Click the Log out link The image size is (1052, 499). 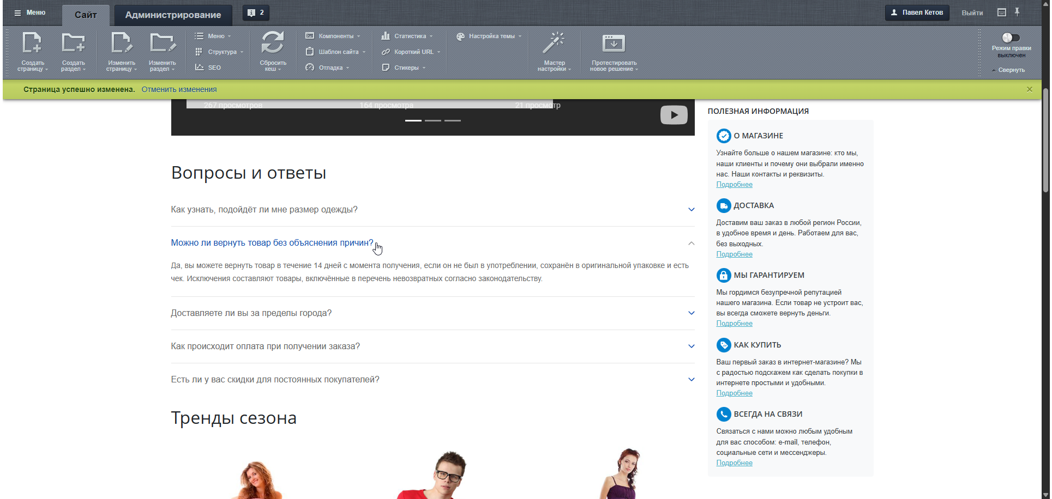[972, 13]
